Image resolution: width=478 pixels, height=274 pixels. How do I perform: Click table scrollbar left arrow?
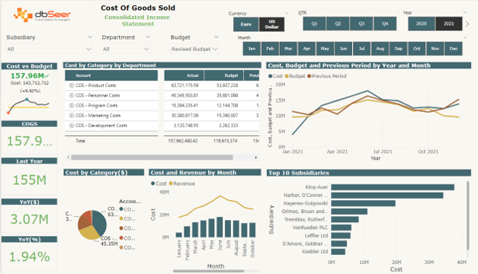click(x=69, y=158)
